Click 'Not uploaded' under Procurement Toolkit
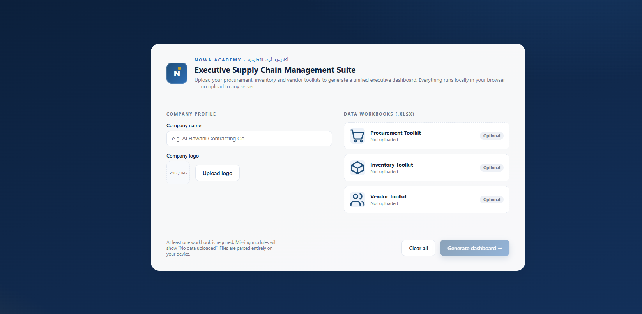Viewport: 642px width, 314px height. [384, 140]
